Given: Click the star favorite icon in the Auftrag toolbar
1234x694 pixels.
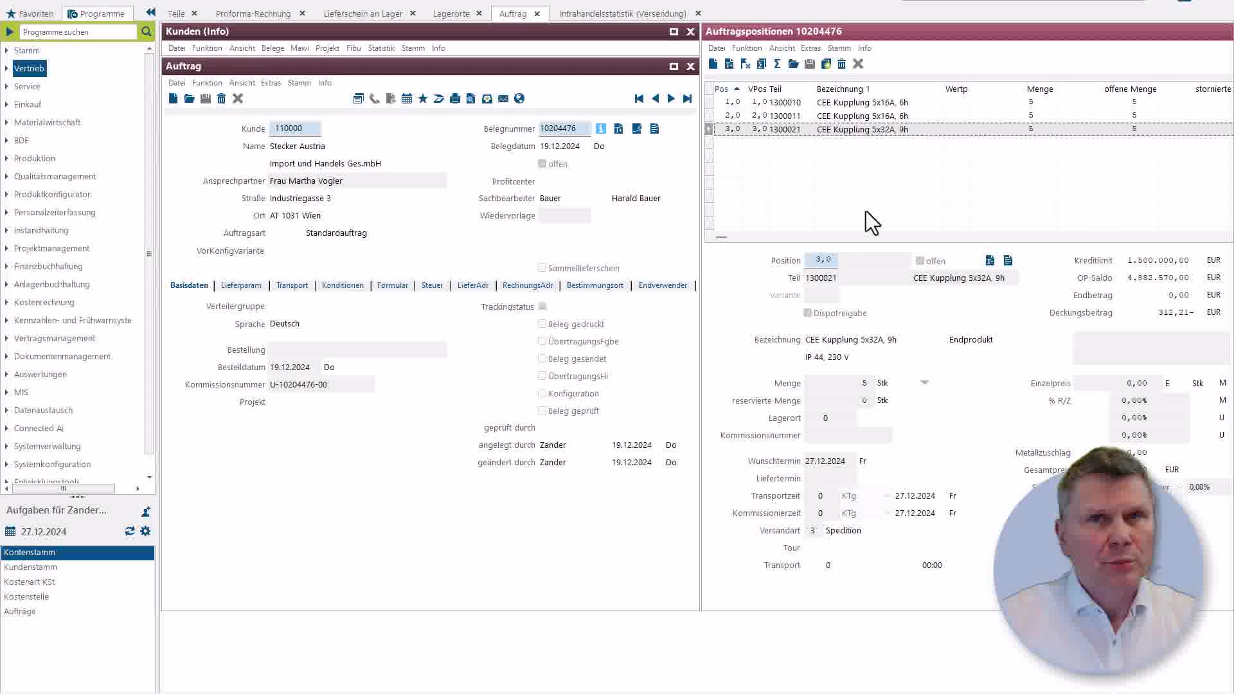Looking at the screenshot, I should coord(423,98).
